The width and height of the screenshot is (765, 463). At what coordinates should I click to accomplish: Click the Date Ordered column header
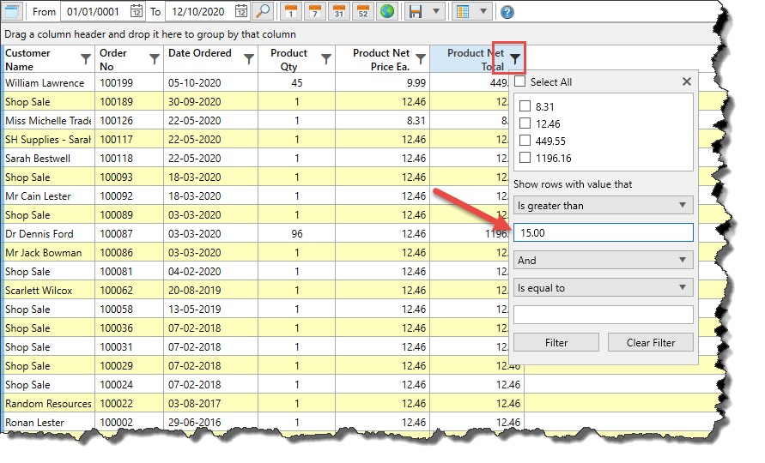[x=200, y=53]
